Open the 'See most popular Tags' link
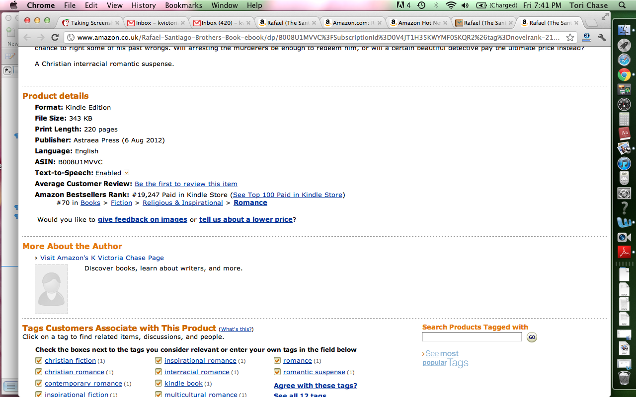This screenshot has height=397, width=636. 445,358
